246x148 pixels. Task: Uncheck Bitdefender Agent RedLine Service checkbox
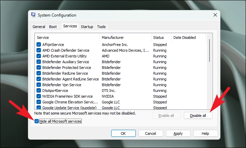coord(39,79)
